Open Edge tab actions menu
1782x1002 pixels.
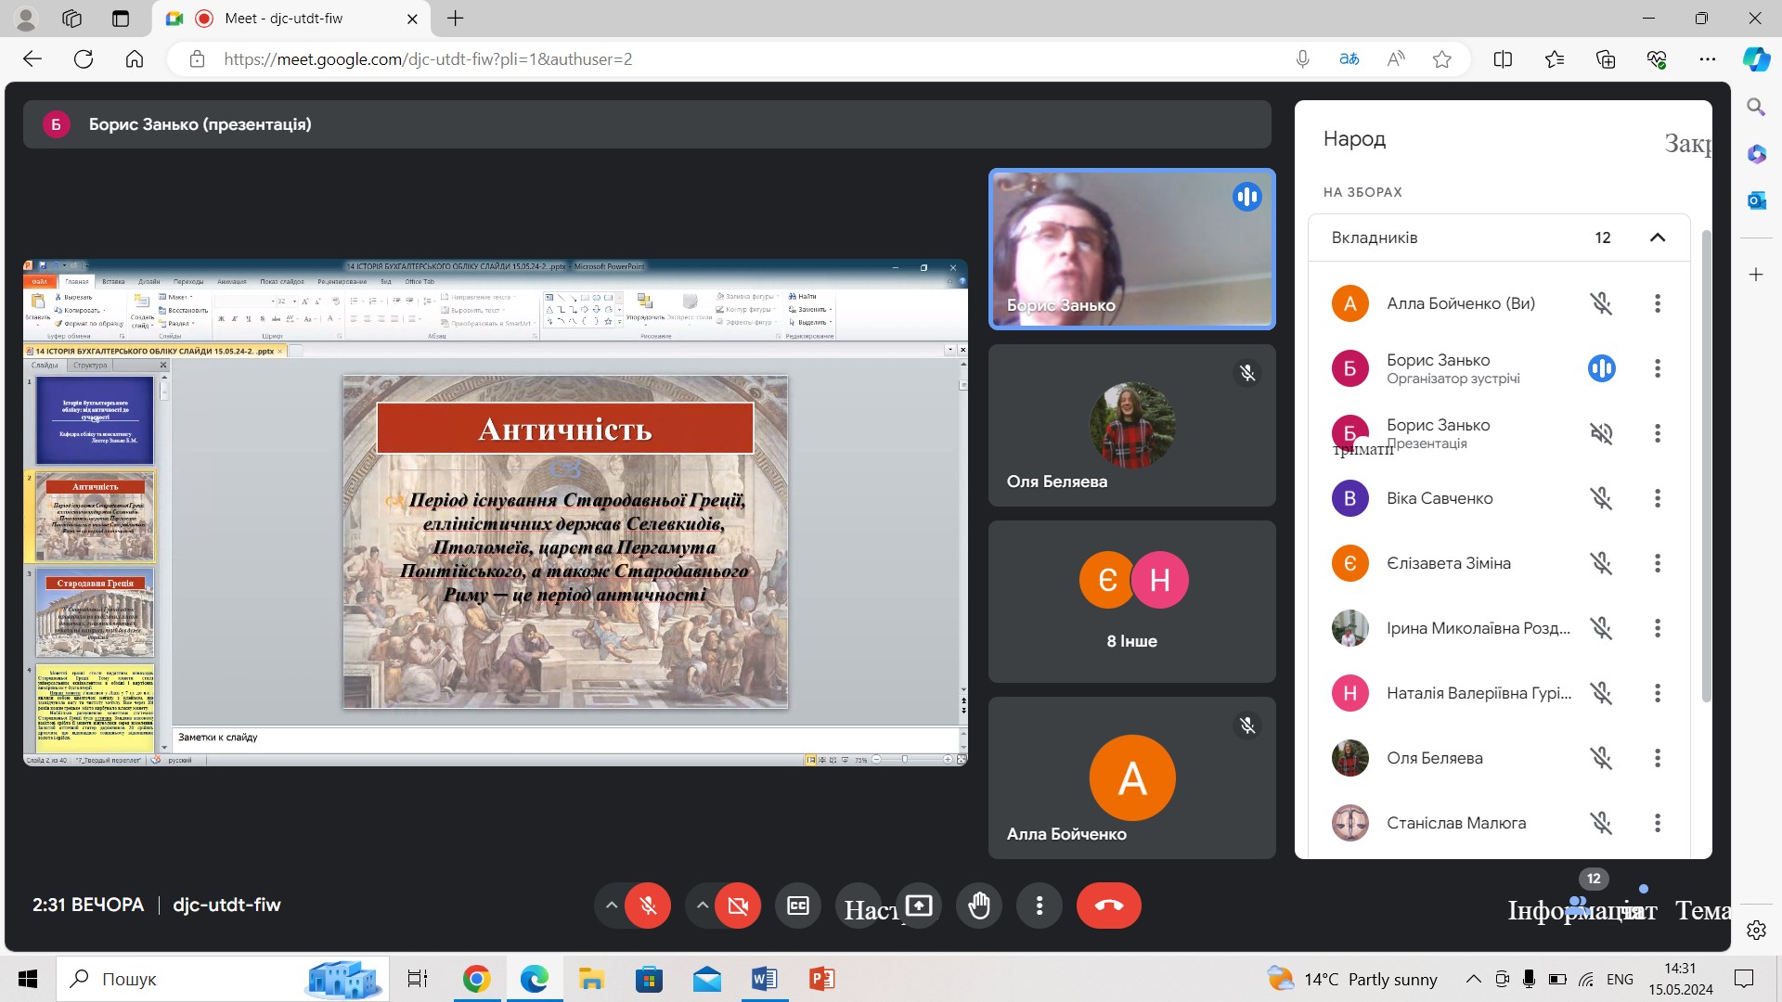[121, 19]
